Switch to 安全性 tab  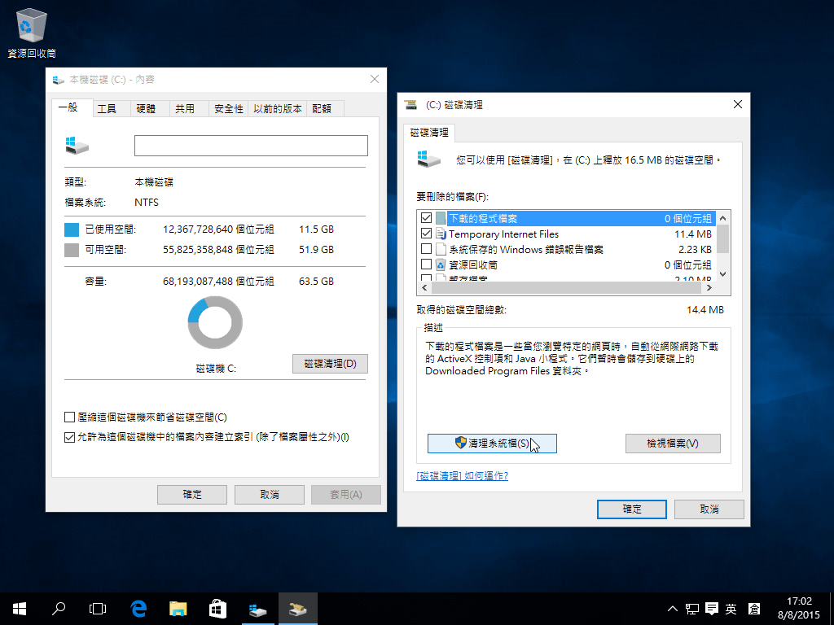pos(228,108)
